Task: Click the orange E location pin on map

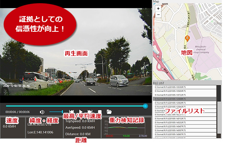Action: pos(187,38)
